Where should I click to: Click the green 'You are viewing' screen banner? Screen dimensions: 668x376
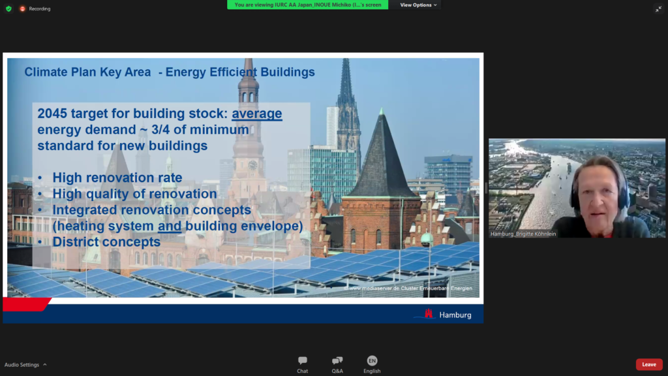[307, 5]
